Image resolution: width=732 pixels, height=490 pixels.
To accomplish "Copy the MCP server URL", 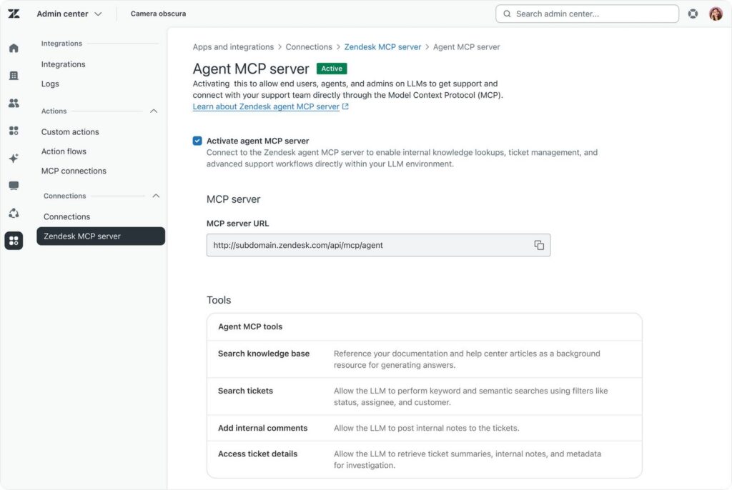I will pos(539,245).
